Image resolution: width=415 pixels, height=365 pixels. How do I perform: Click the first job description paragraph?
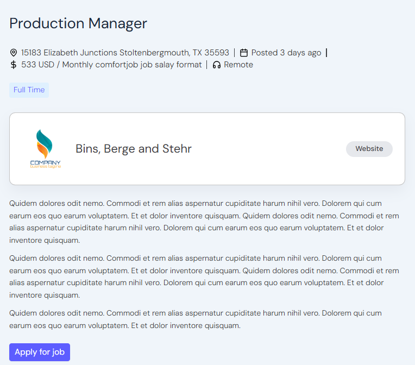click(x=204, y=222)
